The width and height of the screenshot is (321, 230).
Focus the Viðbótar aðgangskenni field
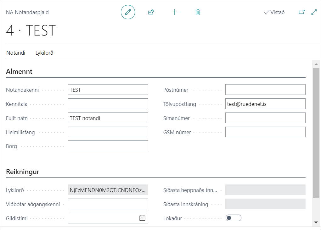(x=108, y=204)
